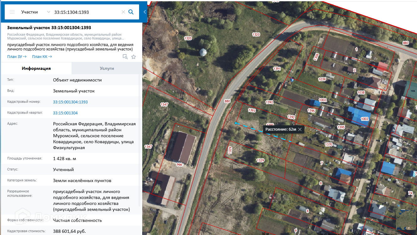417x235 pixels.
Task: Click the label Форма собственности:
Action: [25, 220]
